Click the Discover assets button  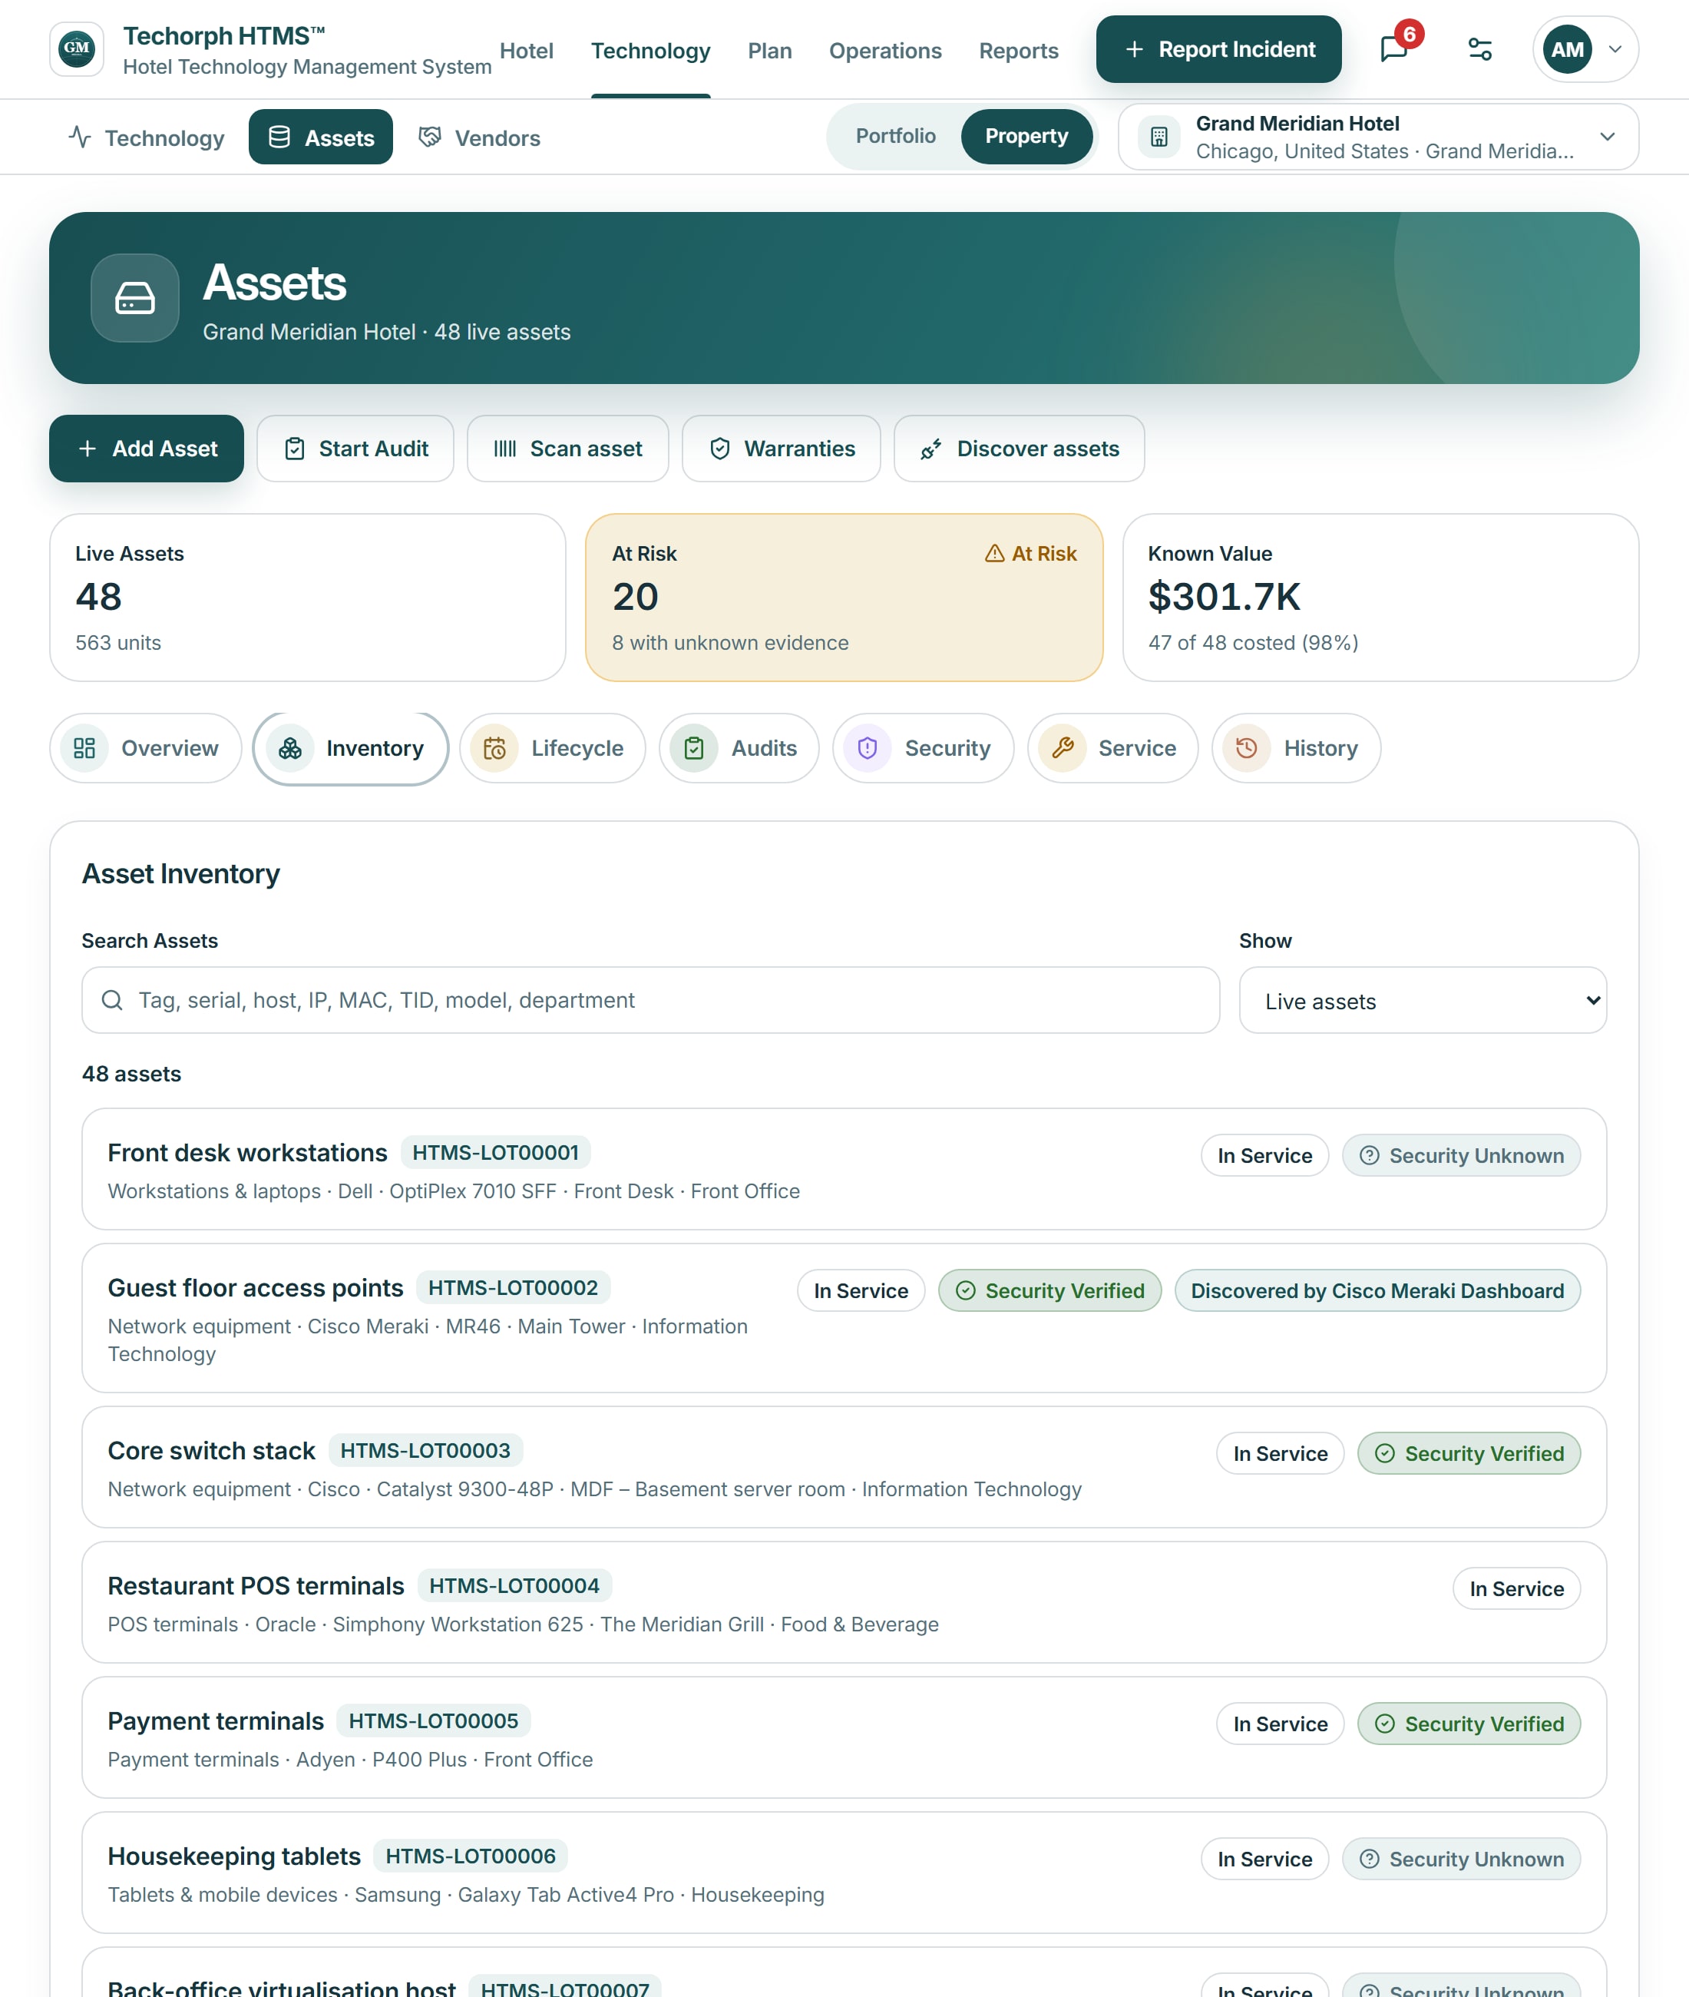click(x=1019, y=449)
